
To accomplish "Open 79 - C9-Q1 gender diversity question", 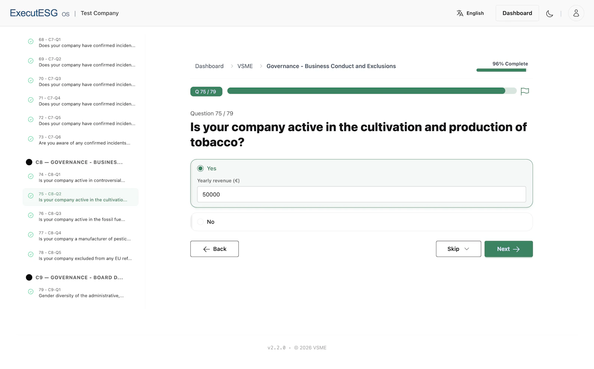I will 81,293.
